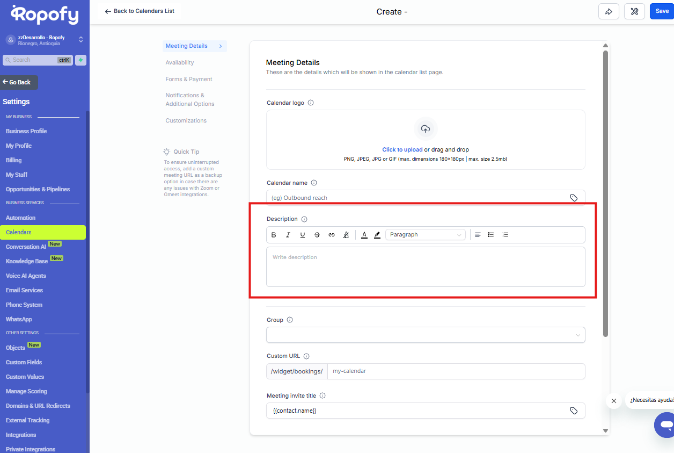Open Automation in settings sidebar

coord(20,218)
